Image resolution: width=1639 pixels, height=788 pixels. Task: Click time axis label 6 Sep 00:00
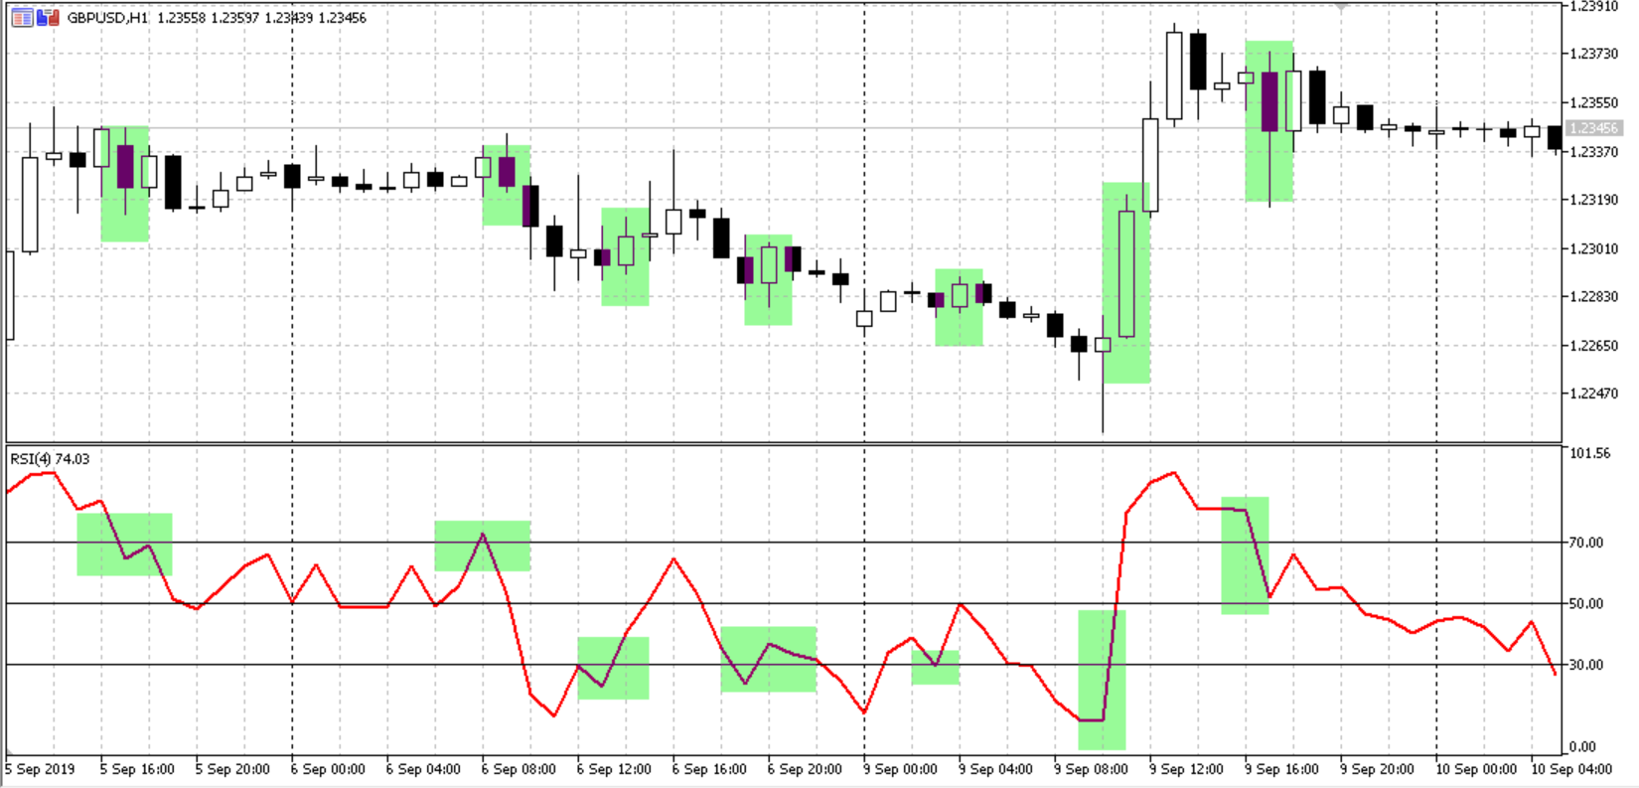click(328, 769)
